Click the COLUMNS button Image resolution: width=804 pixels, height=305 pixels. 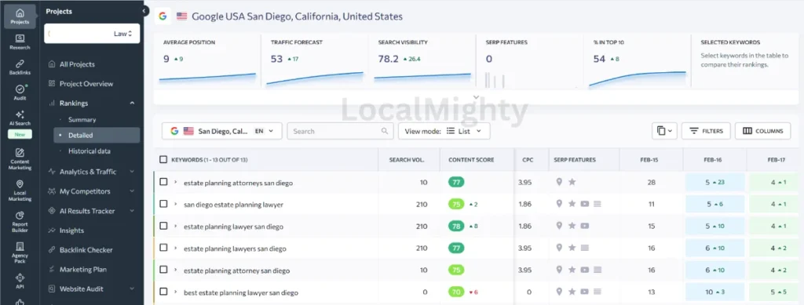(763, 131)
